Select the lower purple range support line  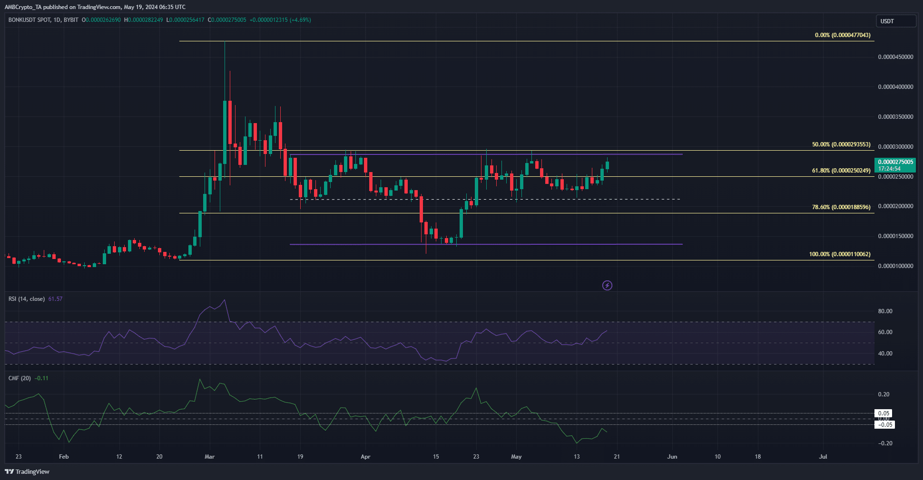point(486,244)
